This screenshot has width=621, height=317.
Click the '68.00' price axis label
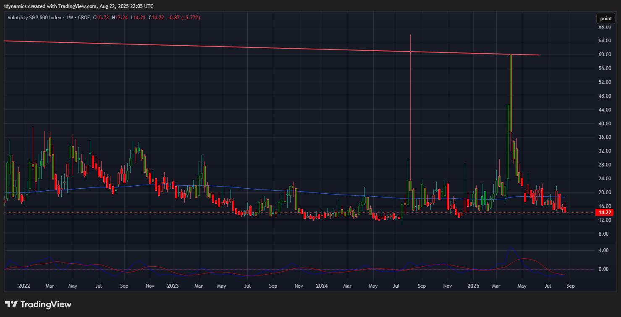click(604, 27)
